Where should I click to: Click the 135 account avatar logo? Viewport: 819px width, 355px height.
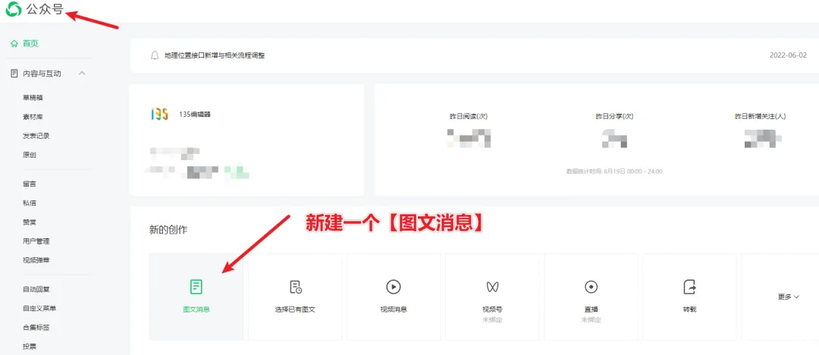(158, 114)
